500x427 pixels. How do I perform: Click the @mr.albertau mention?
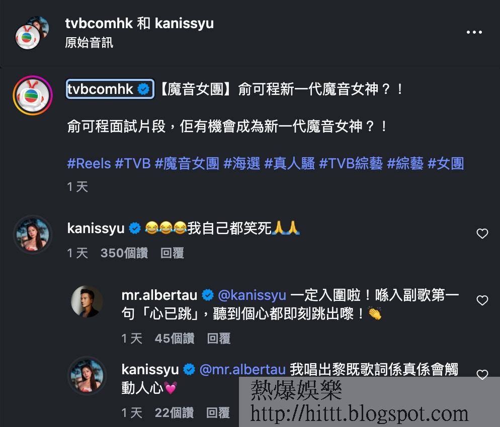(242, 370)
